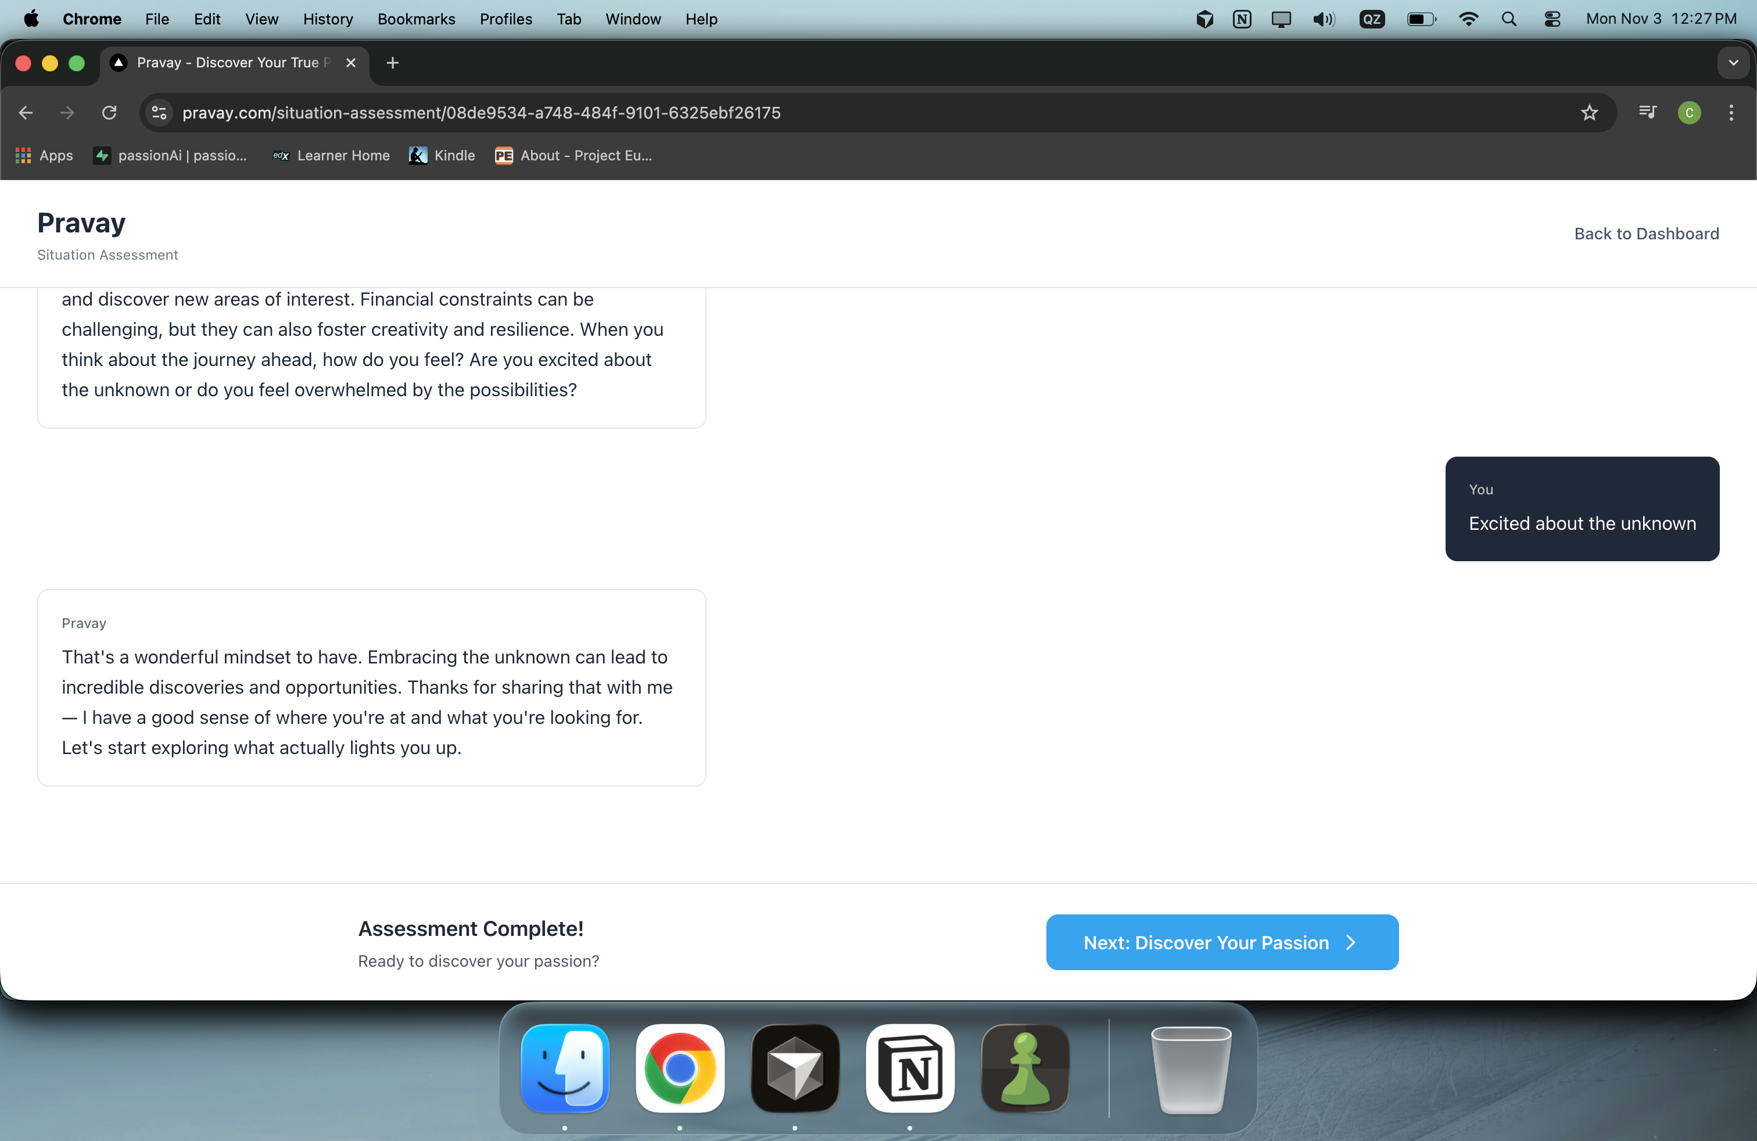Open Chrome three-dot menu
Image resolution: width=1757 pixels, height=1141 pixels.
pyautogui.click(x=1730, y=113)
